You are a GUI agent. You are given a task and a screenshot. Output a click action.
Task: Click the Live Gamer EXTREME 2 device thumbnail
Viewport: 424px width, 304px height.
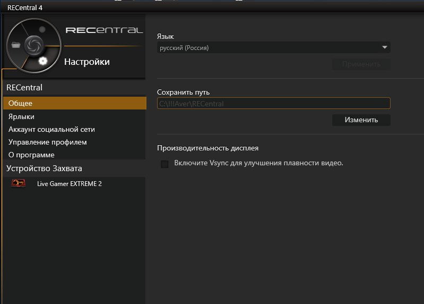[x=18, y=183]
